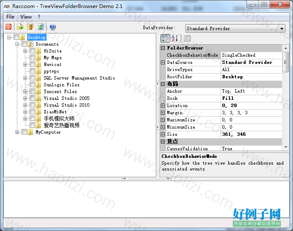Viewport: 293px width, 231px height.
Task: Check the Documents checkbox
Action: tap(24, 44)
